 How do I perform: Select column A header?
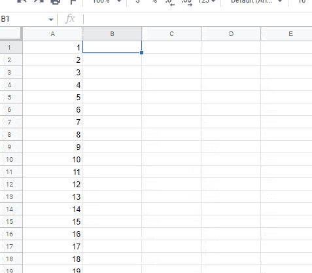click(52, 34)
